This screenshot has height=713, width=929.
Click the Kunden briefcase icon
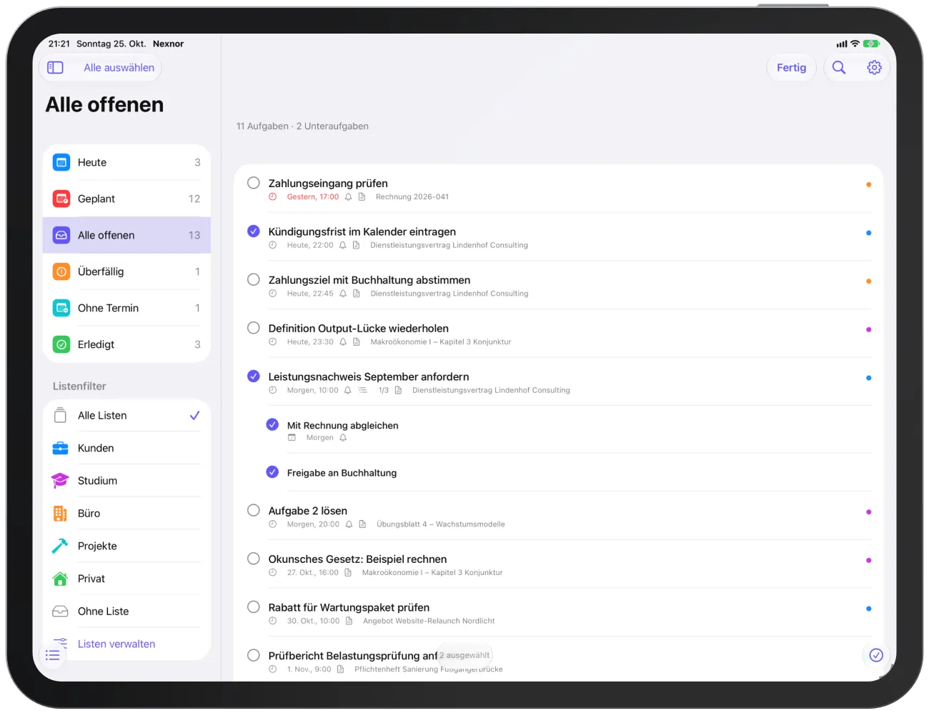coord(61,449)
